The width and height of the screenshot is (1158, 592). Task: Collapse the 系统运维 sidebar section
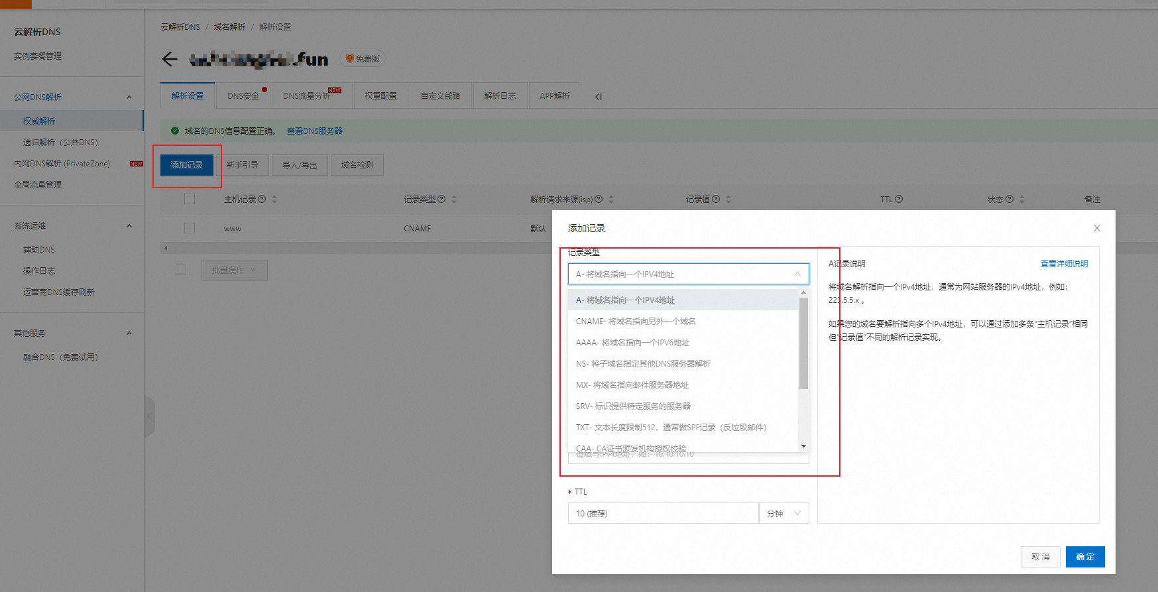[129, 225]
